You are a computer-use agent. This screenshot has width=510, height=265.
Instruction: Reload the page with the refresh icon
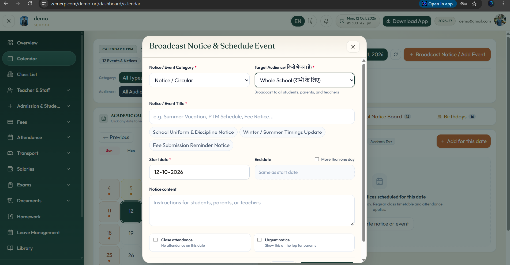30,4
